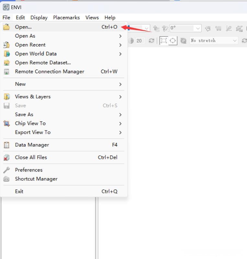Open the partly hidden dropdown beside Ctrl+O
This screenshot has width=247, height=259.
(146, 28)
